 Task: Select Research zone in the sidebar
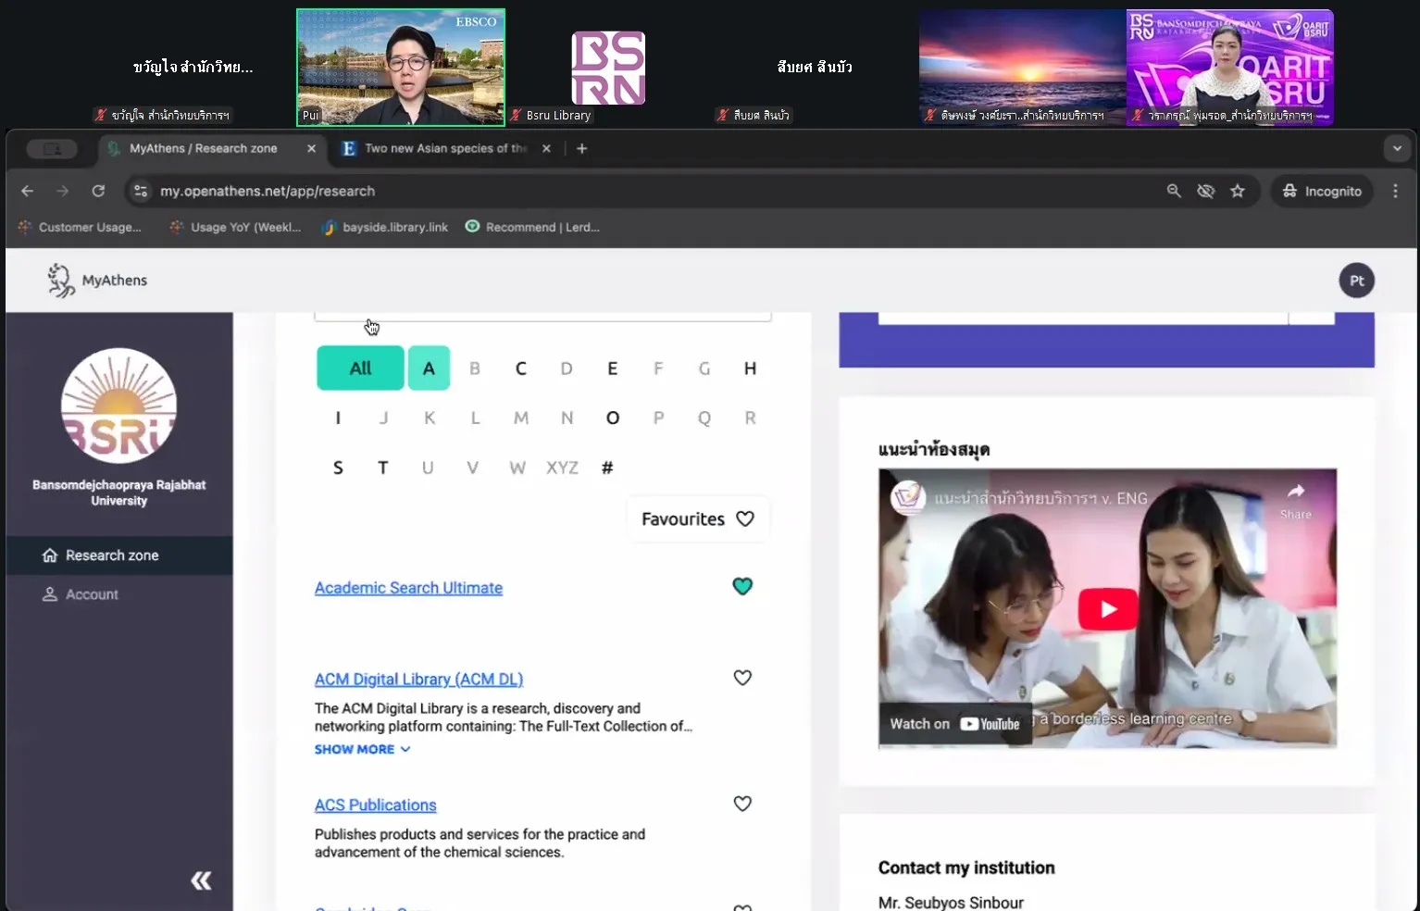click(119, 555)
